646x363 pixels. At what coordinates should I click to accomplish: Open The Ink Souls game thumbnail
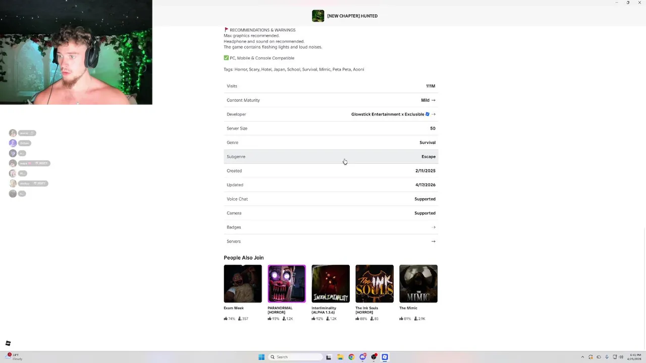click(374, 283)
